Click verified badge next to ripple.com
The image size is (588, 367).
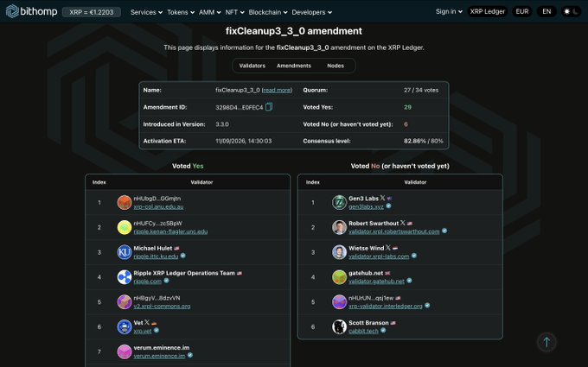(167, 281)
